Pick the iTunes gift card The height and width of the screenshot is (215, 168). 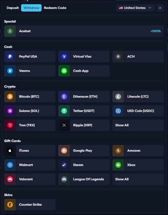(x=30, y=151)
